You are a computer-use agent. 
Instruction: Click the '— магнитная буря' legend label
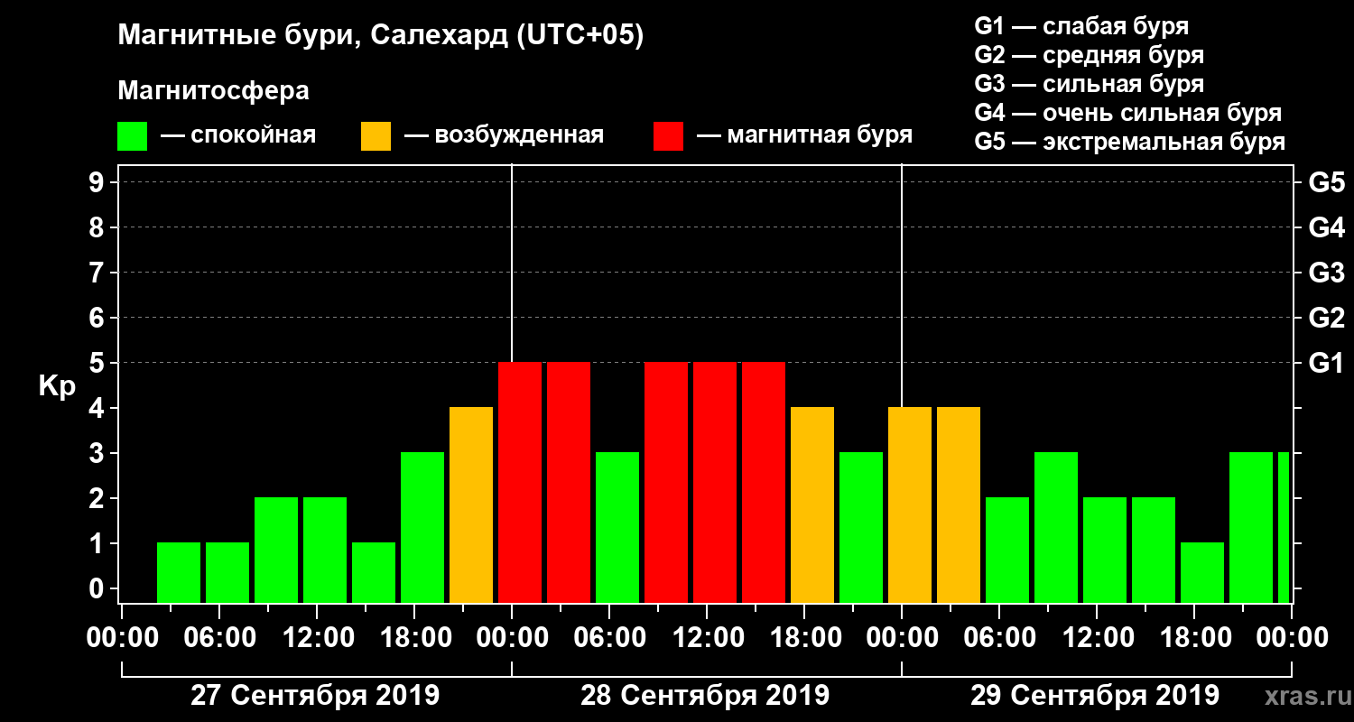(x=804, y=135)
